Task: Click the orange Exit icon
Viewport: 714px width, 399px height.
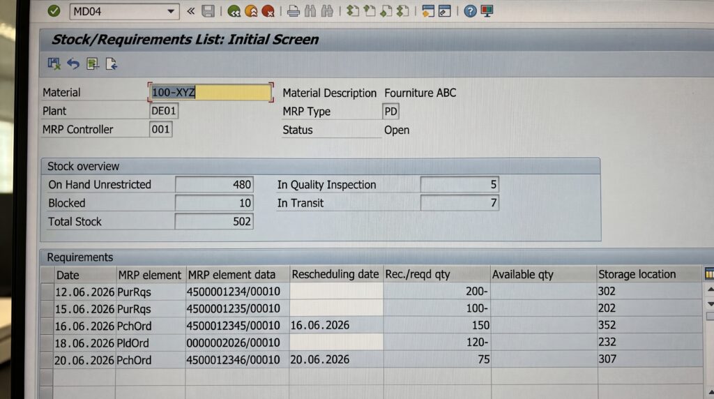Action: (x=251, y=11)
